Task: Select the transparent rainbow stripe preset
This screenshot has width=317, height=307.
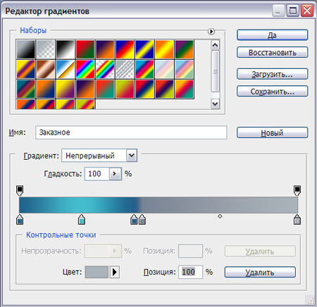Action: point(105,69)
